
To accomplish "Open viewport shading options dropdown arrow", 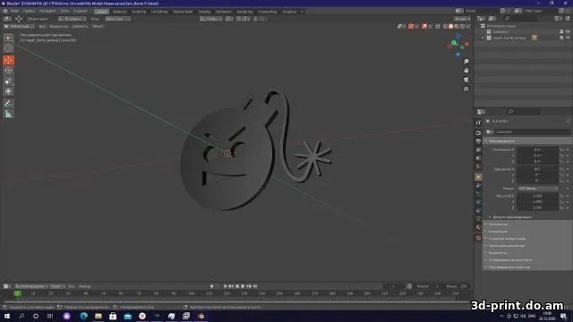I will [469, 26].
